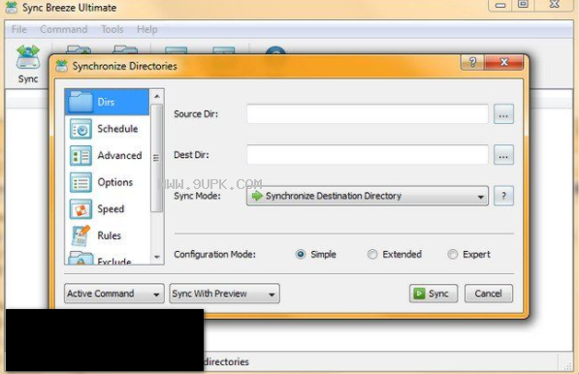Open the Tools menu in main window

tap(113, 29)
